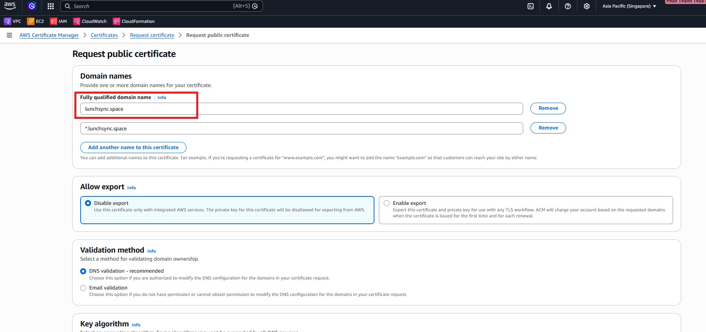Click the lunchsync.space domain name field
This screenshot has width=706, height=332.
point(301,109)
